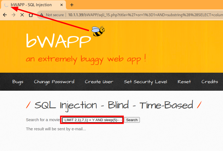Viewport: 223px width, 151px height.
Task: Click the bWAPP title text
Action: pos(59,41)
